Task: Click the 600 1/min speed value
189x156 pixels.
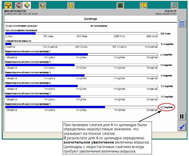Action: (x=165, y=33)
